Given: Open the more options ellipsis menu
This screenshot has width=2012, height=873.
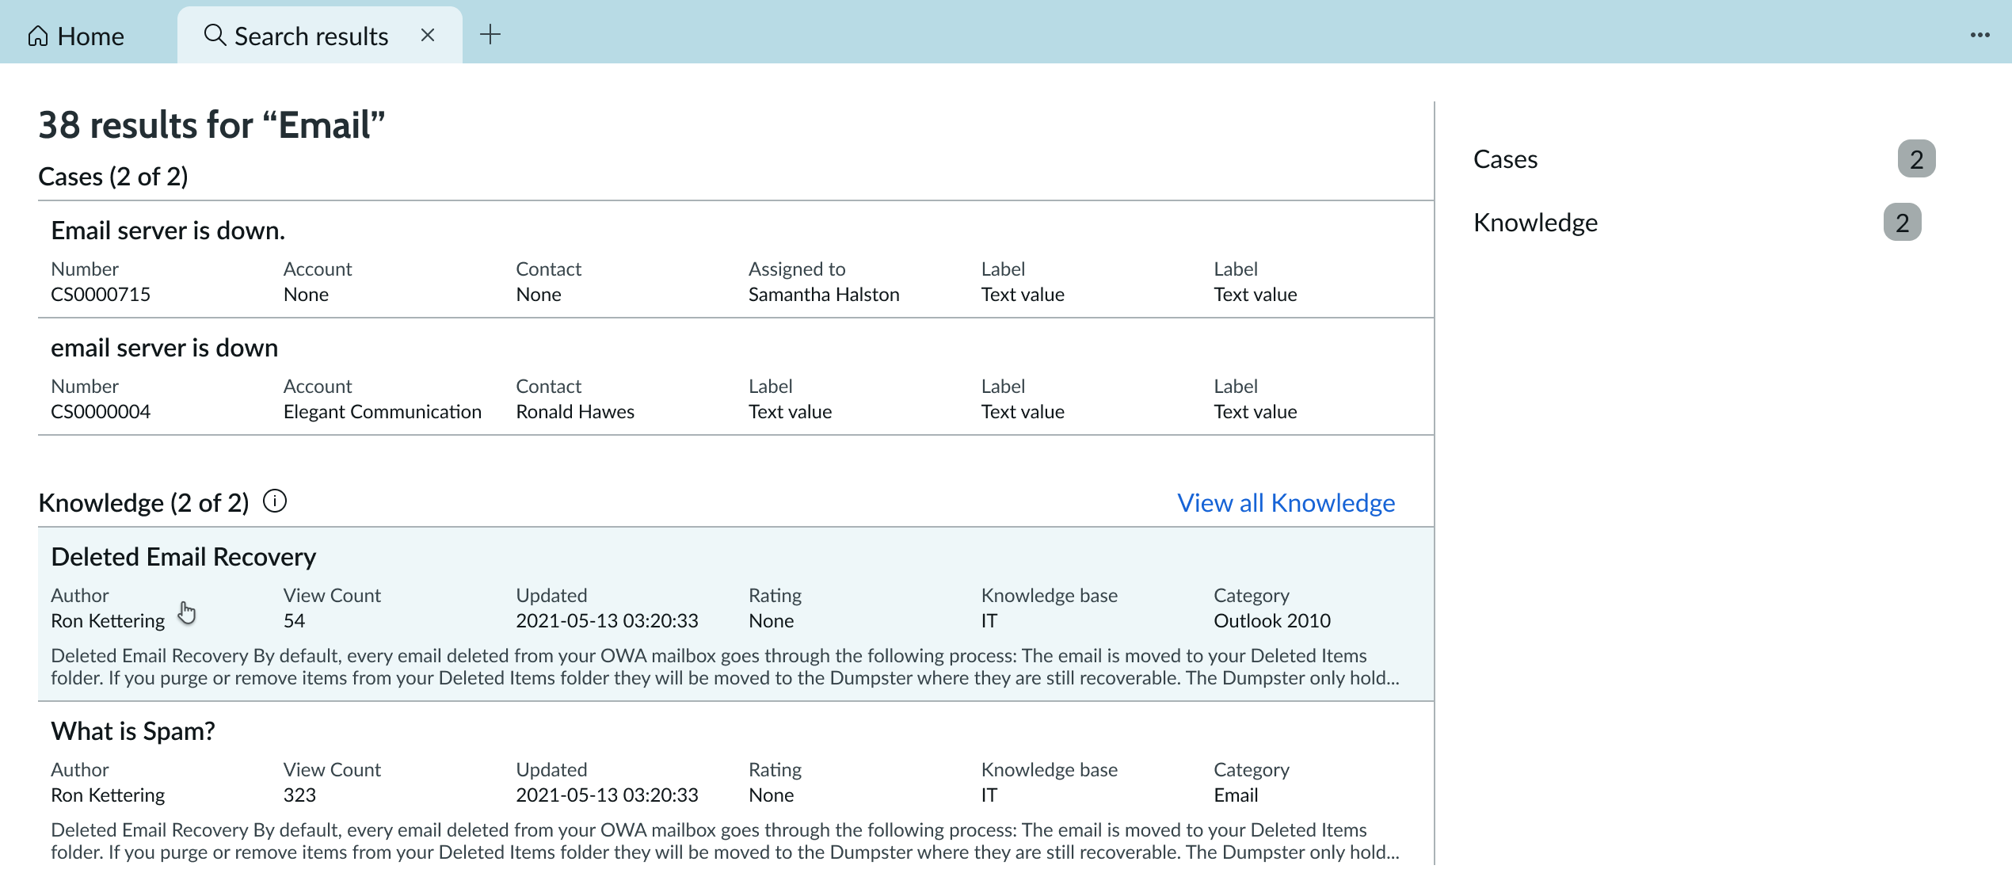Looking at the screenshot, I should (x=1980, y=35).
